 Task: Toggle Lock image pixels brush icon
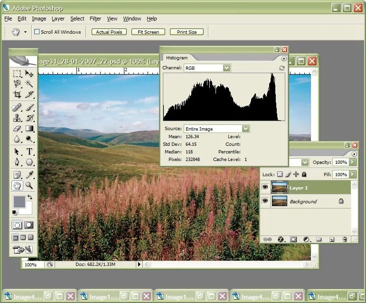click(x=288, y=174)
